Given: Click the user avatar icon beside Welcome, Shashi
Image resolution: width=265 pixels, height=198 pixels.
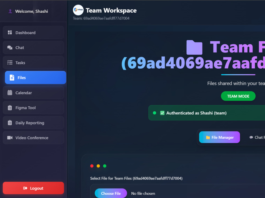Looking at the screenshot, I should click(10, 11).
